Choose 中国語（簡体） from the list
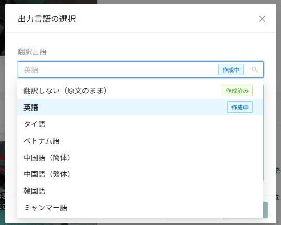The image size is (281, 225). (x=140, y=157)
